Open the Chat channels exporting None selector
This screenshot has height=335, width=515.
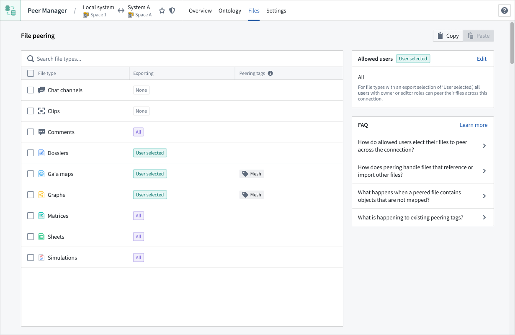click(x=142, y=90)
